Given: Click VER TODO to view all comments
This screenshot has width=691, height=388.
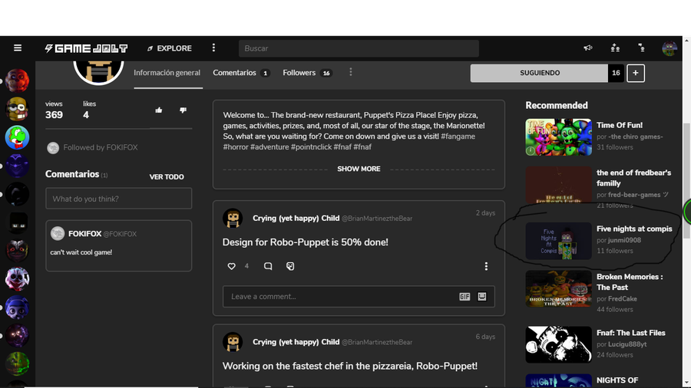Looking at the screenshot, I should [167, 177].
